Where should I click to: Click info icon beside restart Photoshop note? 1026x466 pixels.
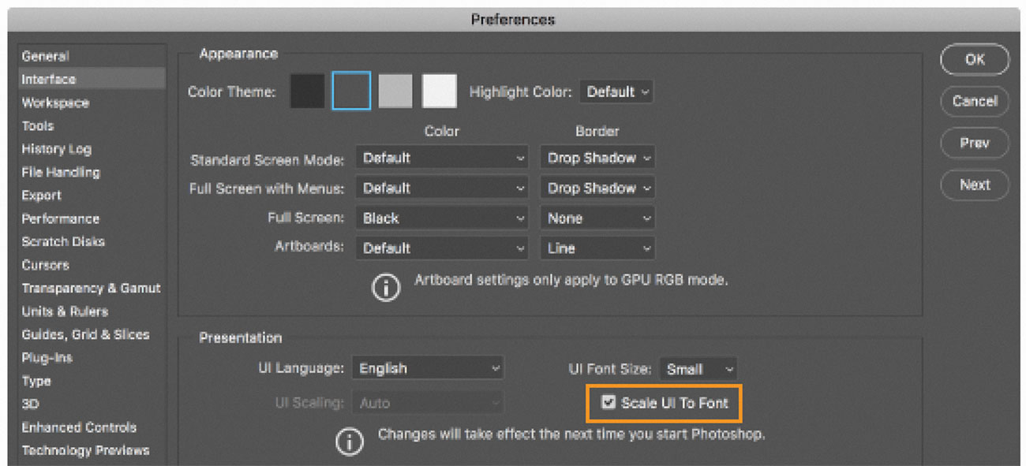click(350, 442)
